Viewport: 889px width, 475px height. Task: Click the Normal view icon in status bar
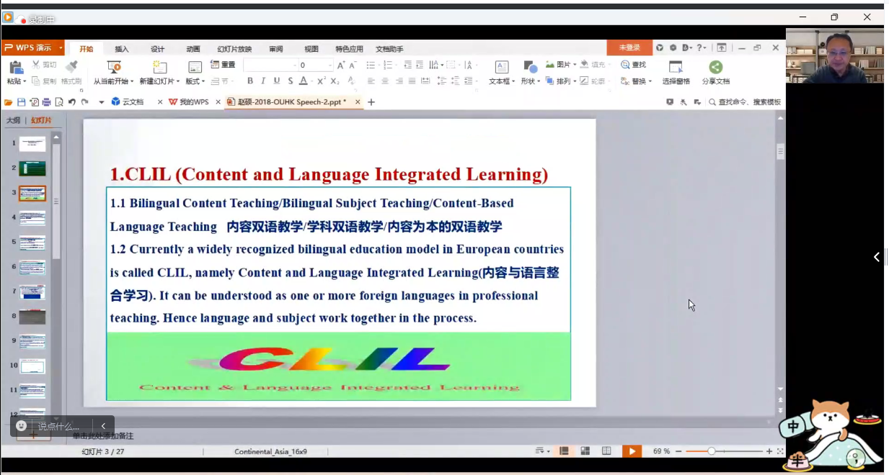[564, 451]
